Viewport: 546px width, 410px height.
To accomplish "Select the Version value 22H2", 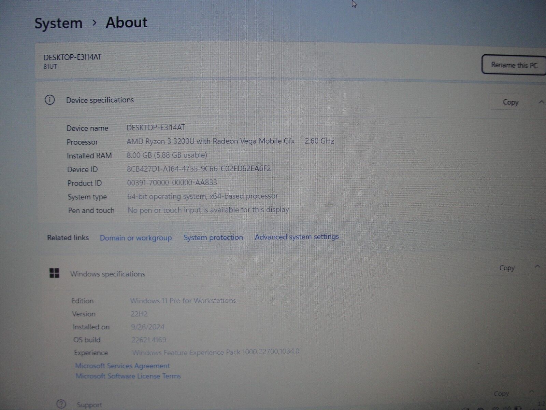I will (x=139, y=314).
